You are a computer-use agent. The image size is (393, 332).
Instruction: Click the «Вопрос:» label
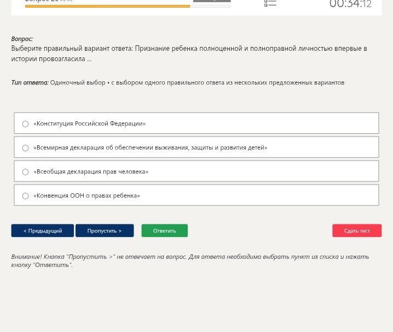point(22,39)
